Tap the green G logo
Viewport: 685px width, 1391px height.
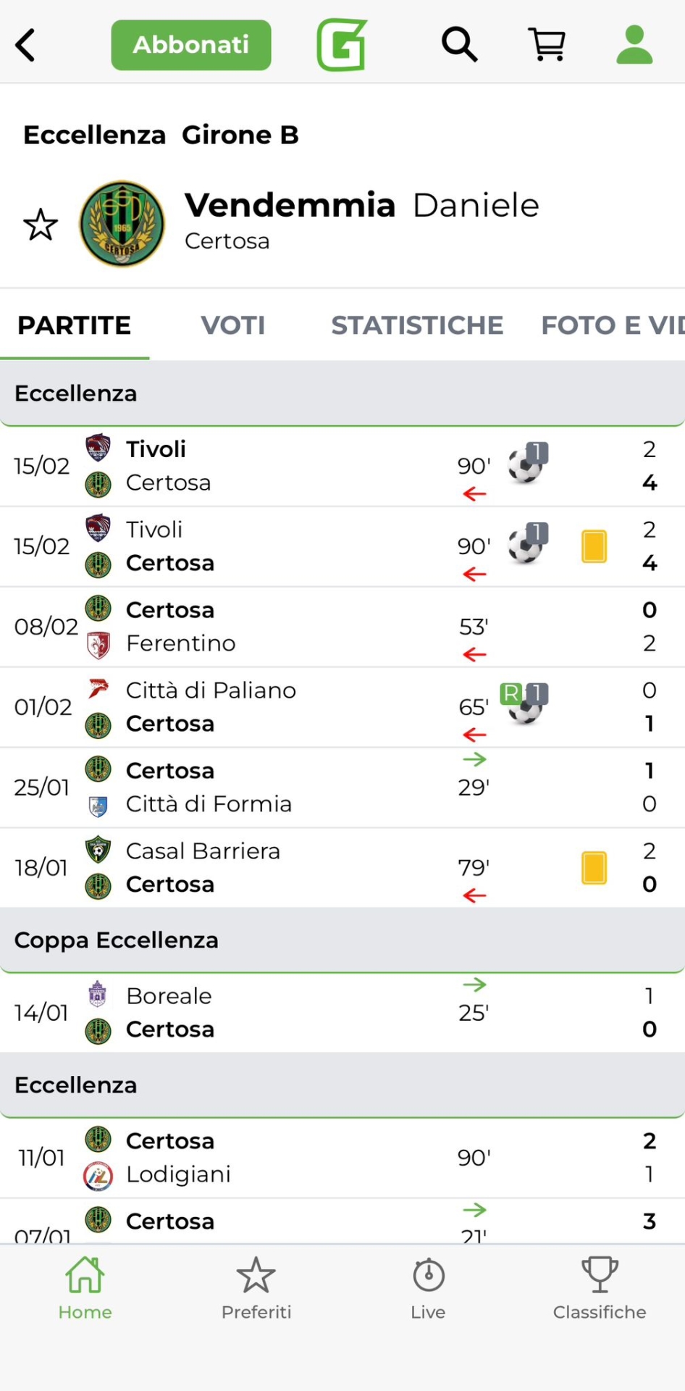click(x=342, y=45)
